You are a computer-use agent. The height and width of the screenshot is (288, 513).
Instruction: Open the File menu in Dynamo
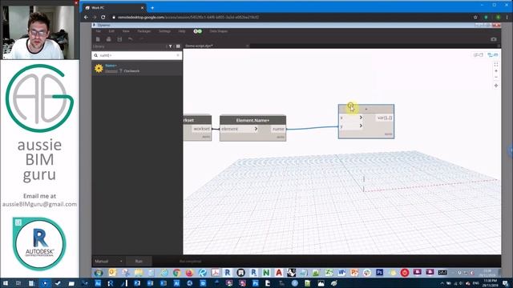(x=98, y=31)
